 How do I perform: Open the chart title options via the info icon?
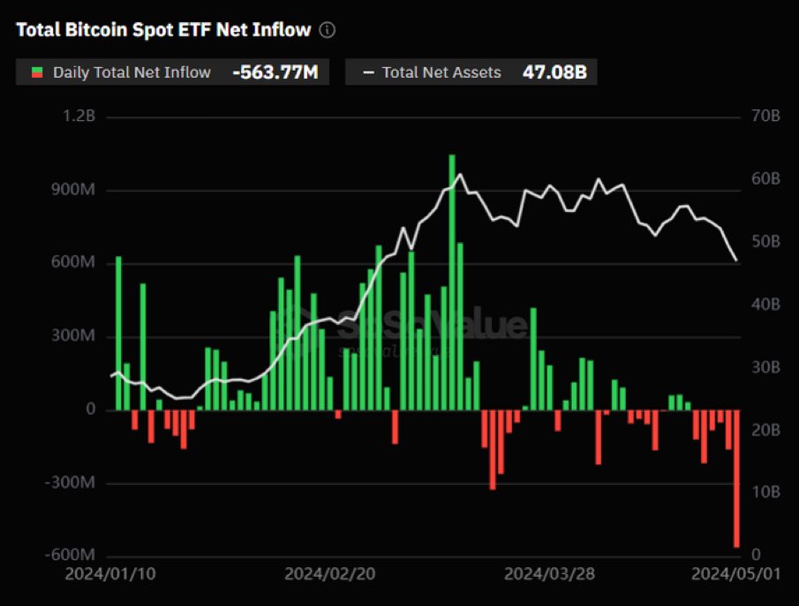coord(327,29)
